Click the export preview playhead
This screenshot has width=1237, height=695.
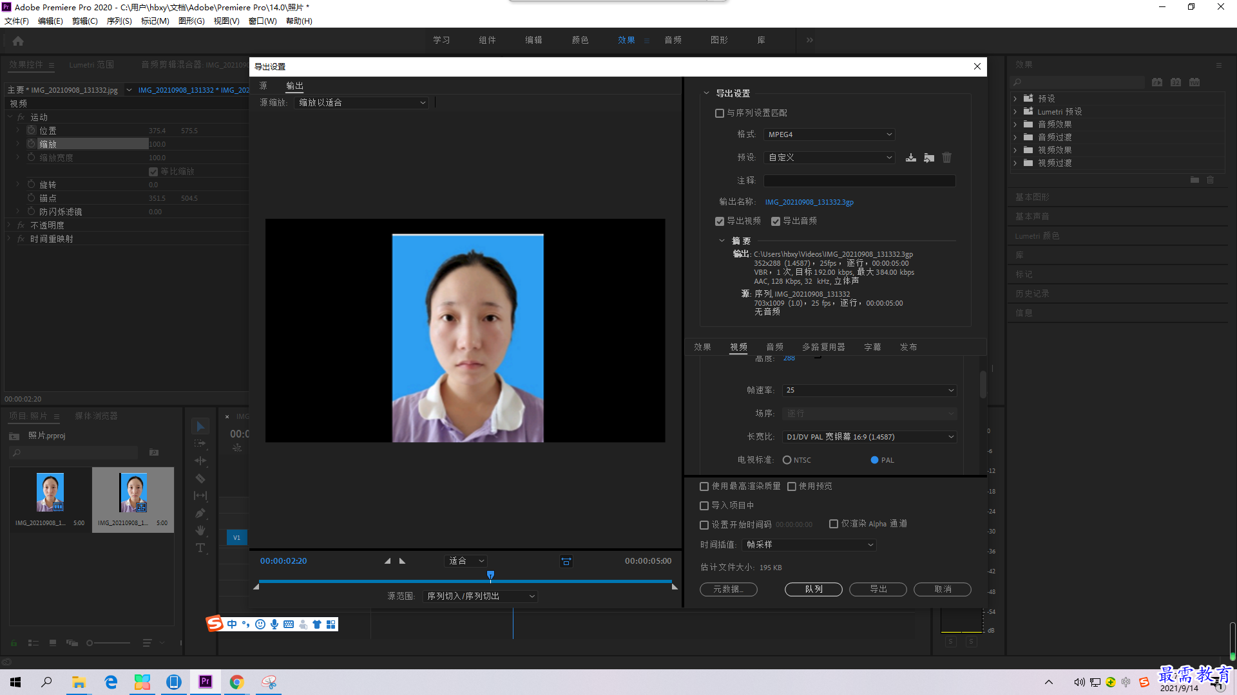pyautogui.click(x=491, y=575)
